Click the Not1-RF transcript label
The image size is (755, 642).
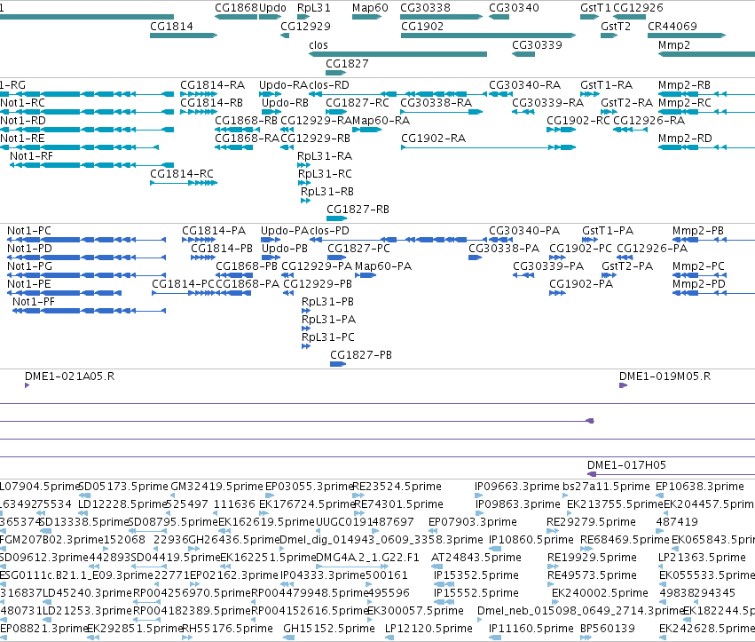tap(31, 156)
